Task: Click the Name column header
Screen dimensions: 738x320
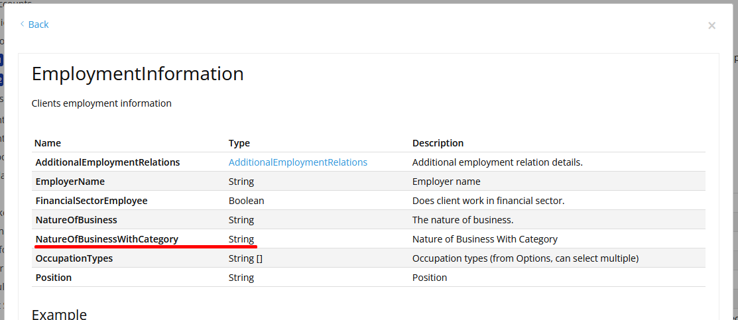Action: tap(48, 143)
